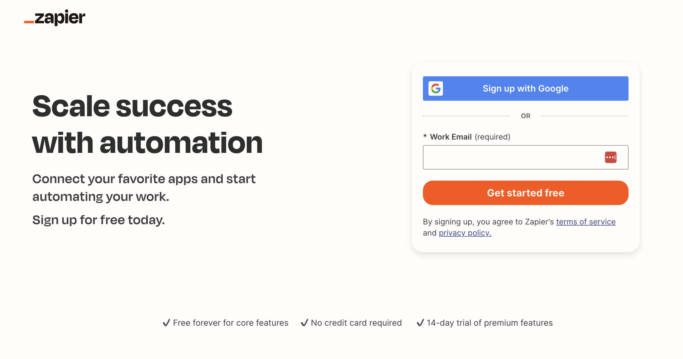Click "14-day trial of premium features" text
683x359 pixels.
click(490, 323)
